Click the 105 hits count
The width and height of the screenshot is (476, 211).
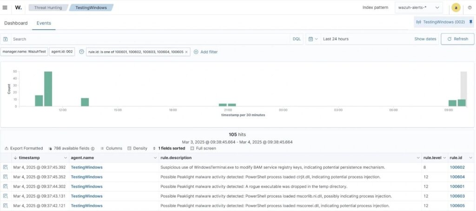pyautogui.click(x=238, y=134)
